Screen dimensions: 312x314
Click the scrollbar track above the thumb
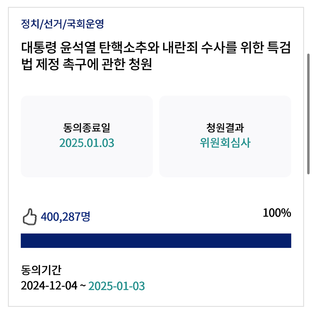(308, 30)
